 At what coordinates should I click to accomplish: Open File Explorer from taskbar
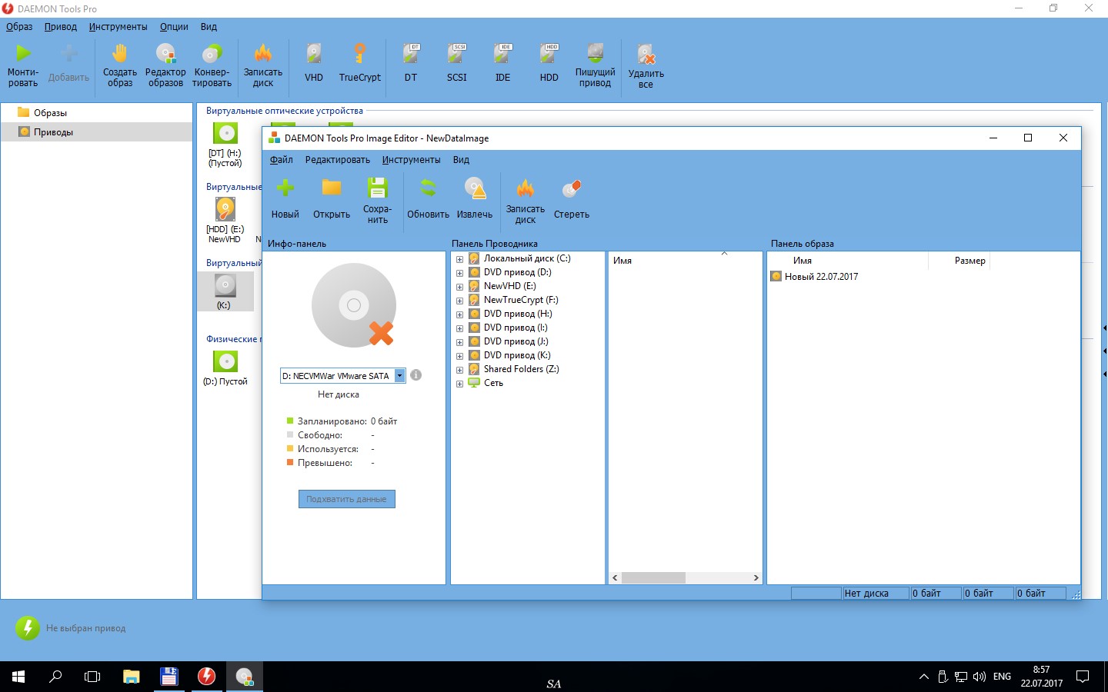(131, 677)
